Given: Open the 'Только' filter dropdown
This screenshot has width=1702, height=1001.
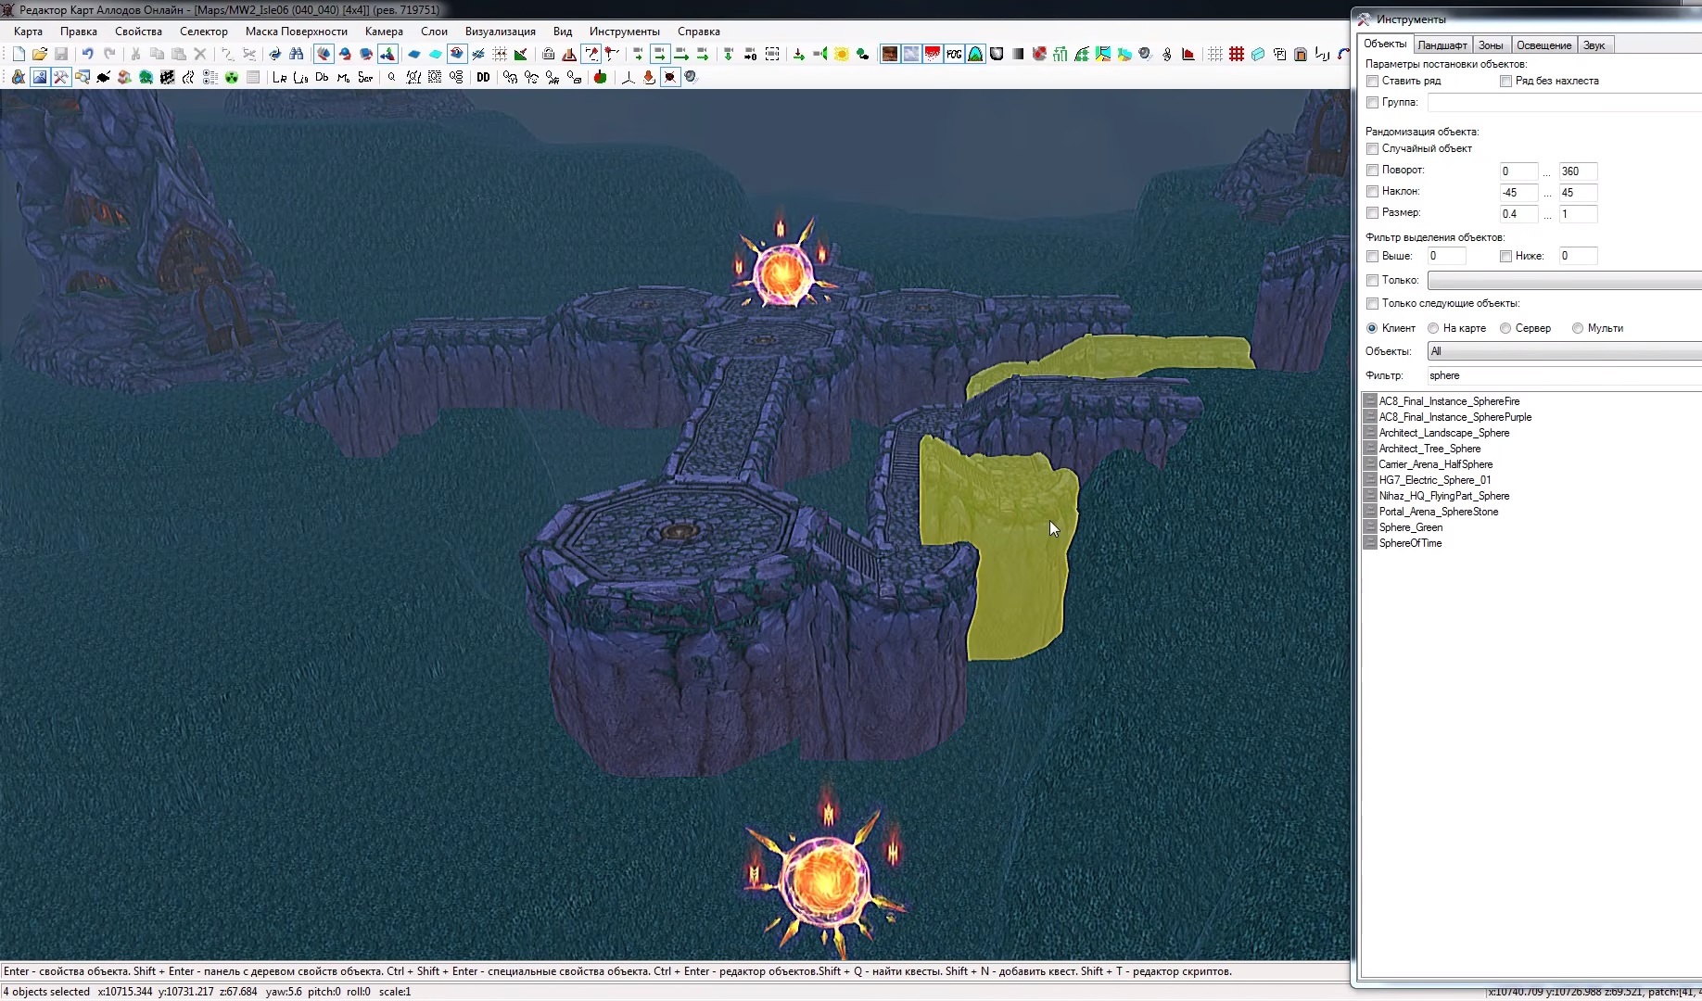Looking at the screenshot, I should point(1564,280).
